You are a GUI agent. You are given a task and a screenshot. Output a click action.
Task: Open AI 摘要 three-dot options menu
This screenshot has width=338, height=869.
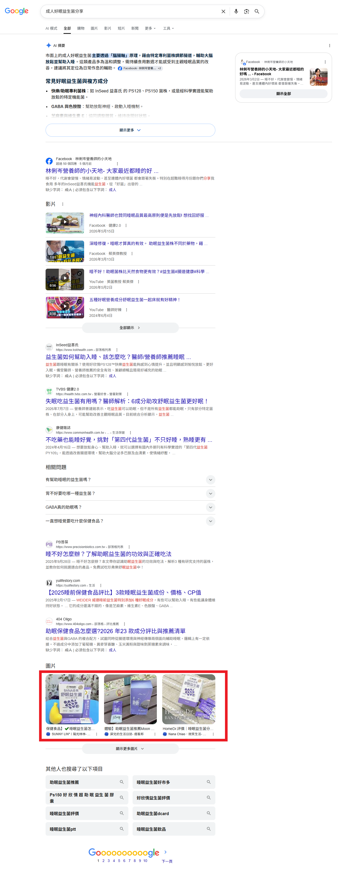pyautogui.click(x=330, y=46)
